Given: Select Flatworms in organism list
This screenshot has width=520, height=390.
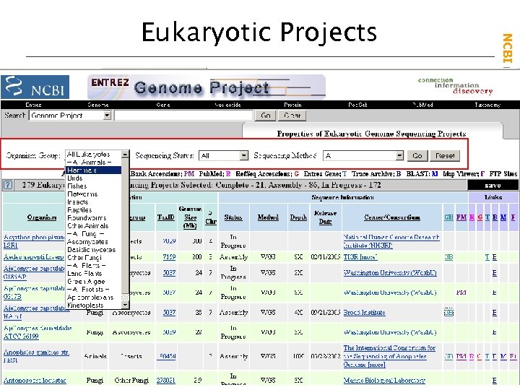Looking at the screenshot, I should tap(93, 194).
